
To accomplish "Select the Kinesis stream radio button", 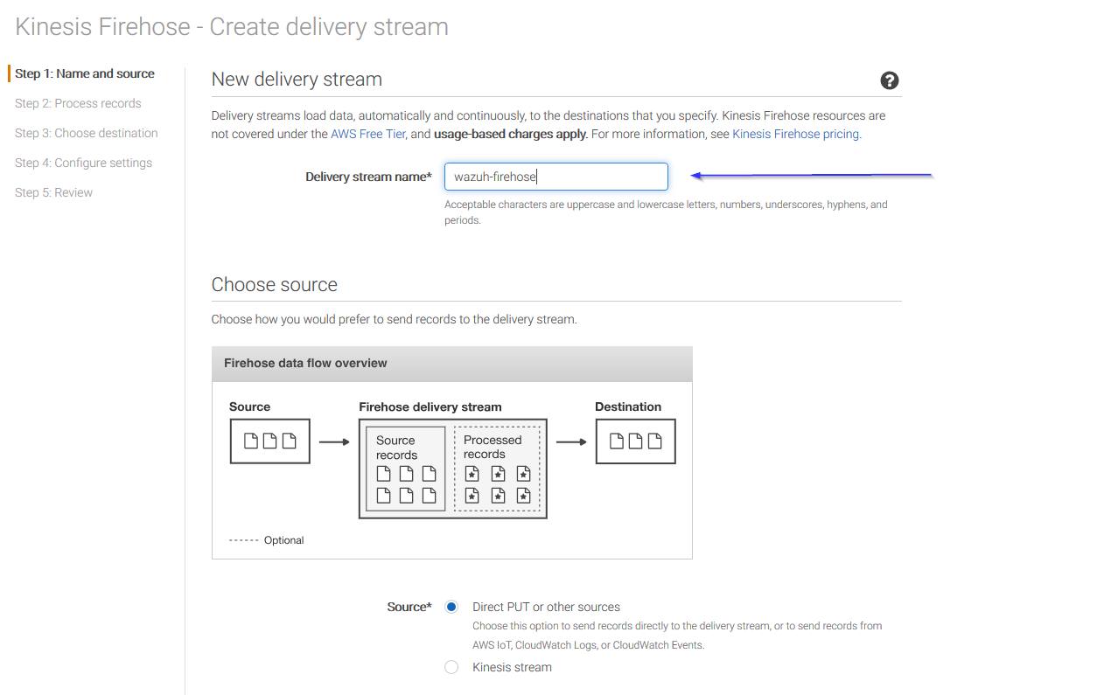I will [451, 667].
